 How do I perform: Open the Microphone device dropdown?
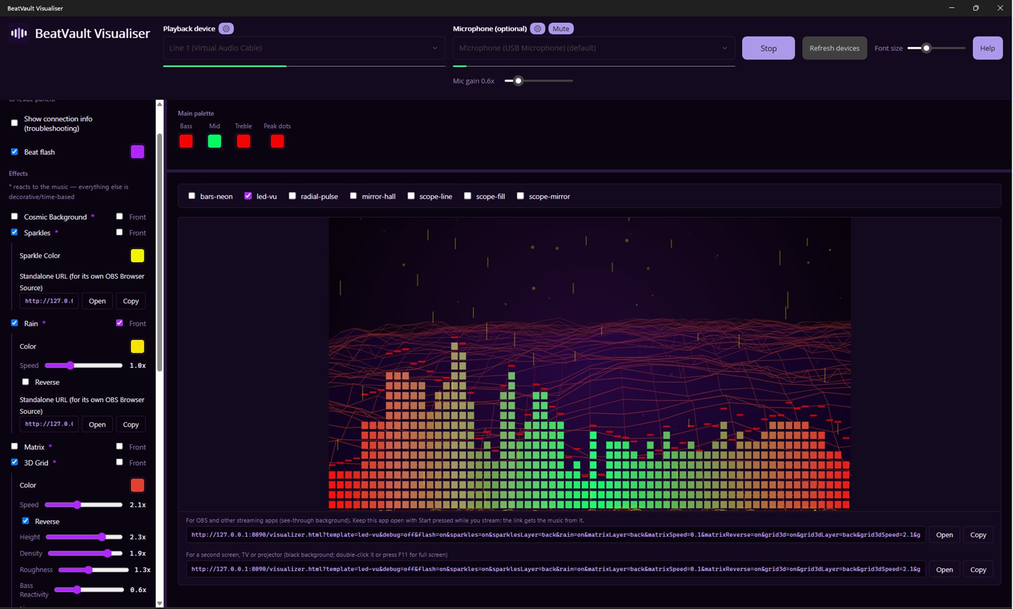(594, 48)
